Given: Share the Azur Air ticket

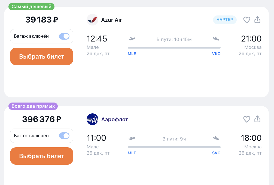Looking at the screenshot, I should tap(257, 20).
